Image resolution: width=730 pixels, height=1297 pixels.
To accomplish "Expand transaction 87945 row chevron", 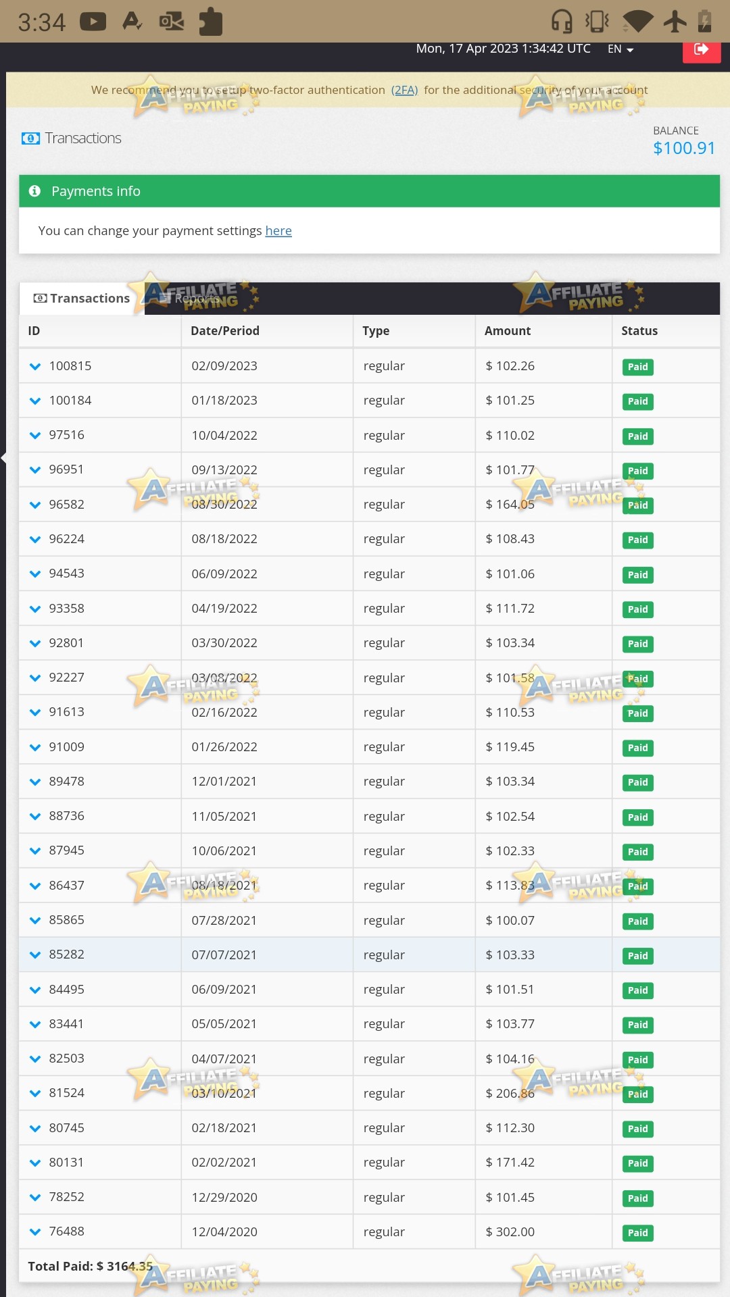I will tap(35, 850).
